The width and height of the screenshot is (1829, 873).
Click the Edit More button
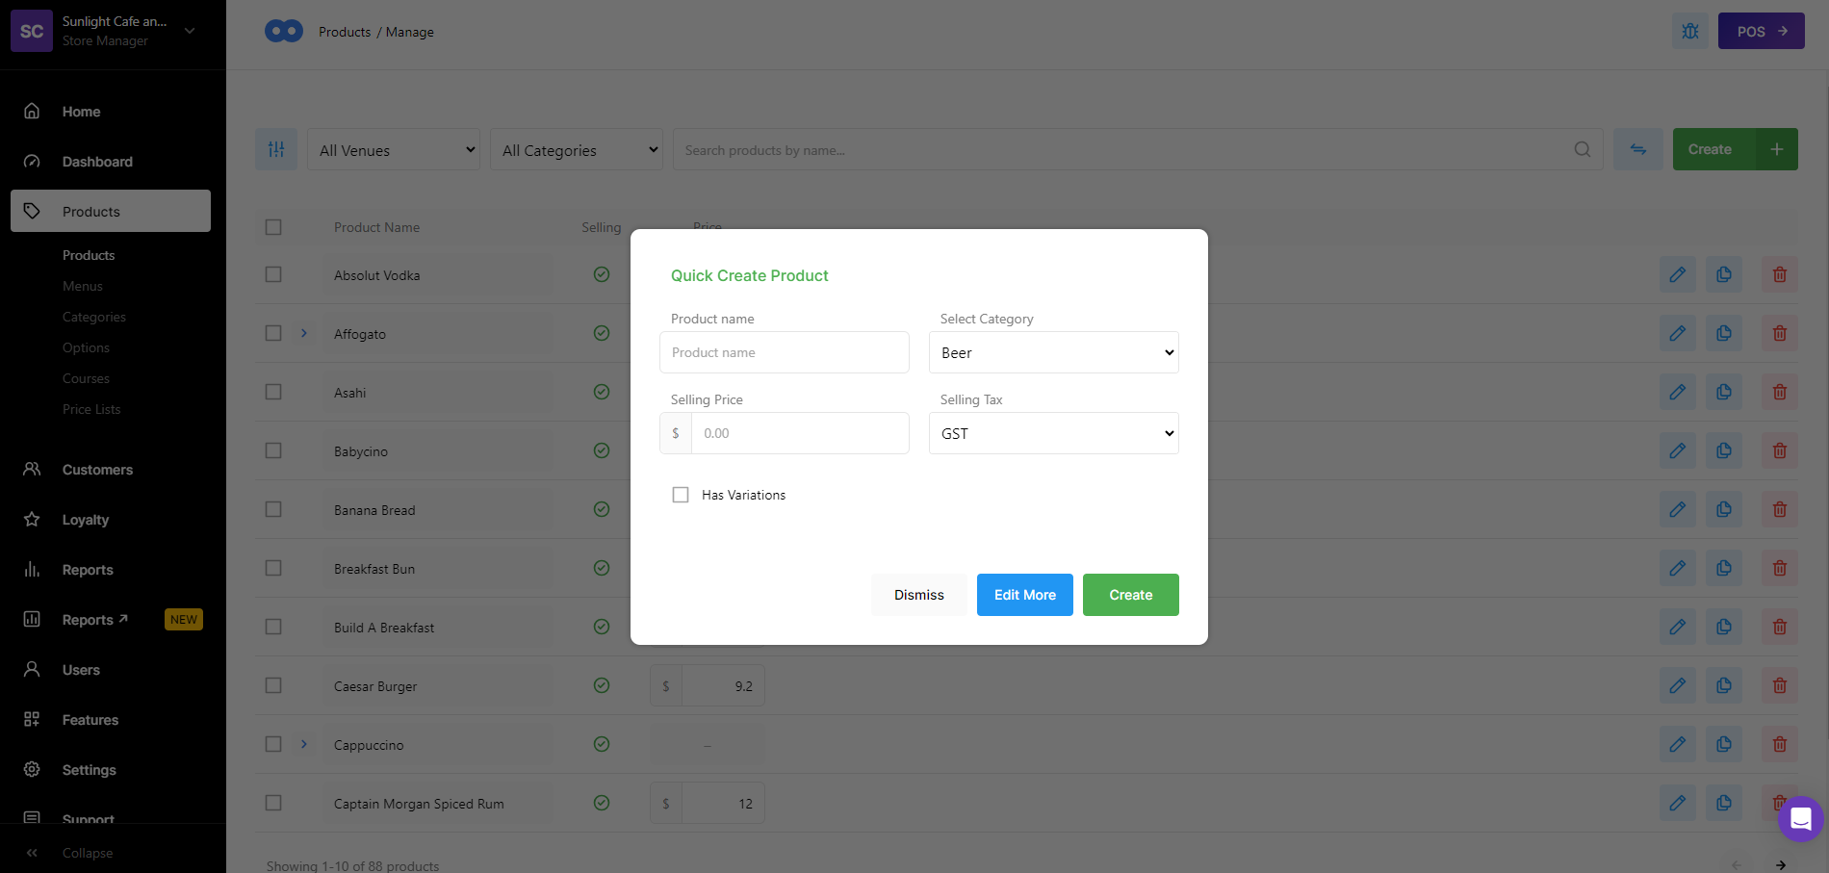1024,595
